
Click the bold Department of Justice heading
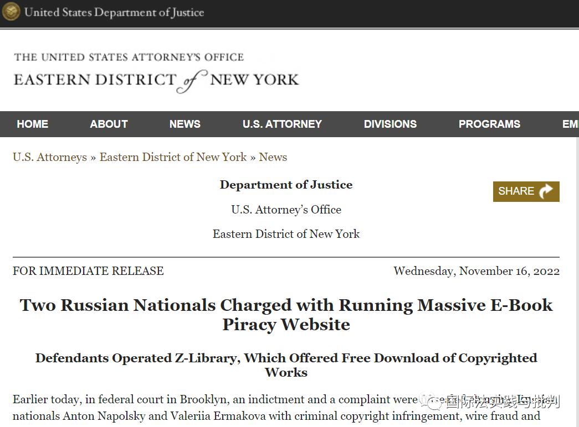click(x=286, y=185)
